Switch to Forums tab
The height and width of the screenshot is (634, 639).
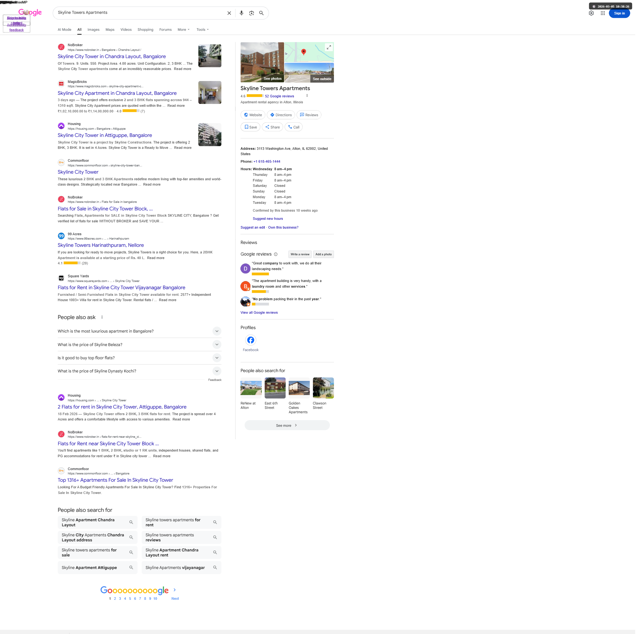(166, 30)
